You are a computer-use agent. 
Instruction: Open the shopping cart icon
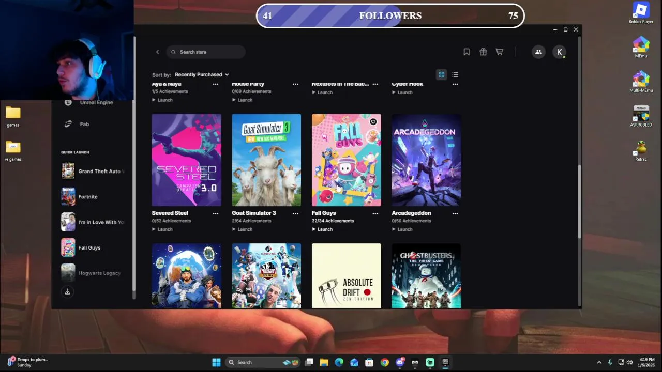coord(500,52)
